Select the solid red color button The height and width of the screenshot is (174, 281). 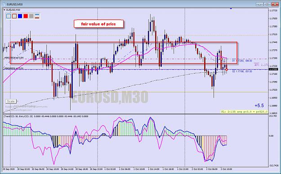coord(26,16)
